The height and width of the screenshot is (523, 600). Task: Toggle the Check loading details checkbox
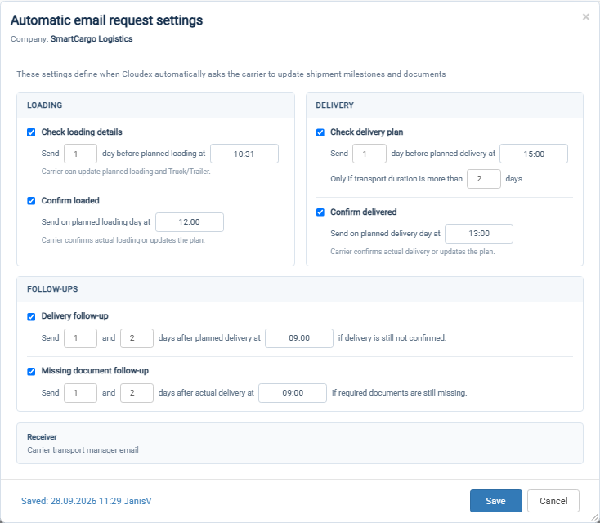tap(31, 132)
